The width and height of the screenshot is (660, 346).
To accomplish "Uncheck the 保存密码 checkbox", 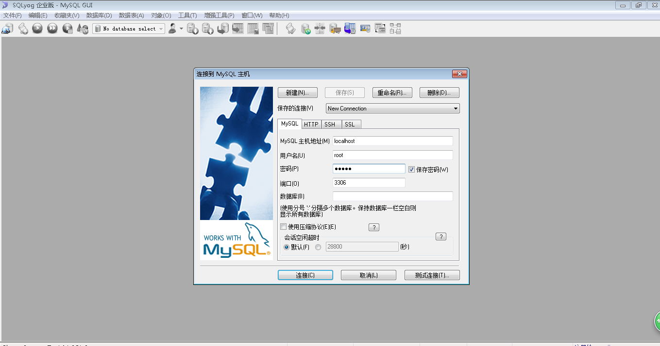I will point(411,169).
